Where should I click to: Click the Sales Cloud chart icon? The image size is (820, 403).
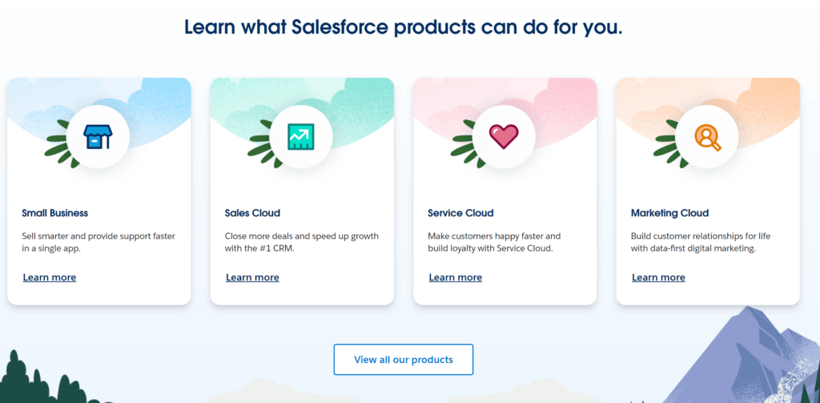click(x=300, y=138)
